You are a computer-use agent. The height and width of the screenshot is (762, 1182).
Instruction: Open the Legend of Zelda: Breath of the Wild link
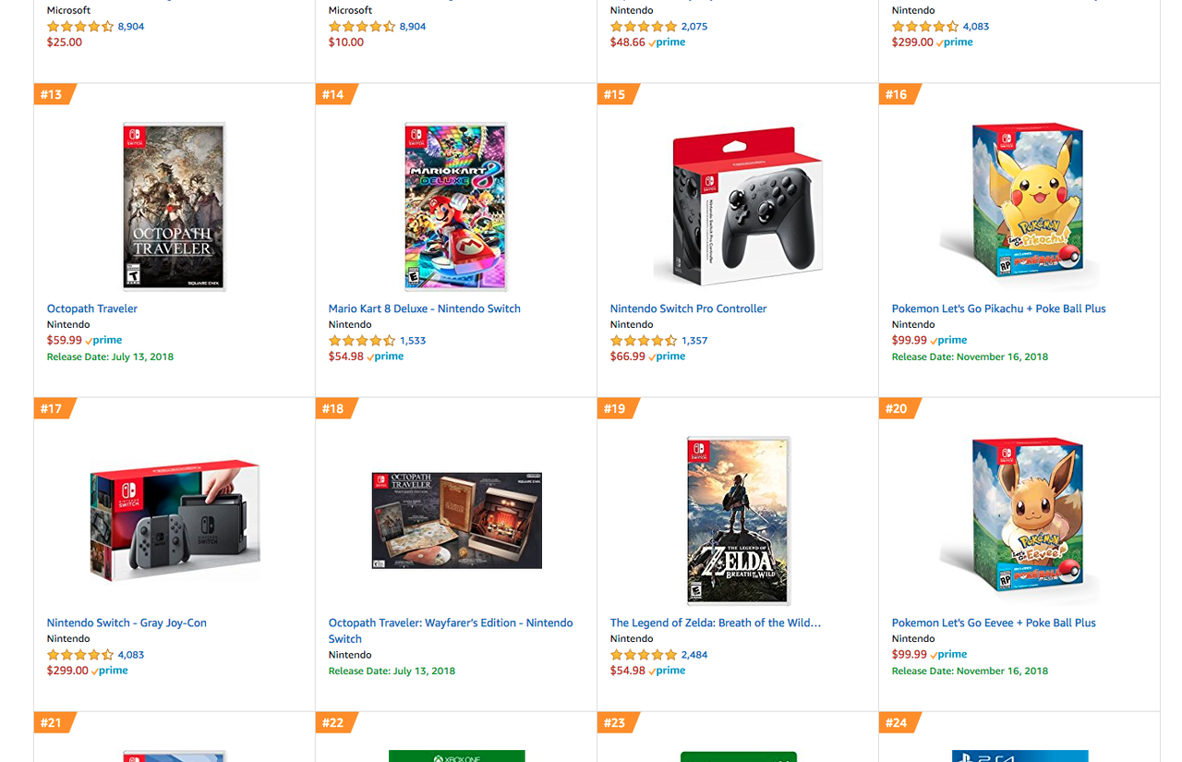[x=716, y=623]
